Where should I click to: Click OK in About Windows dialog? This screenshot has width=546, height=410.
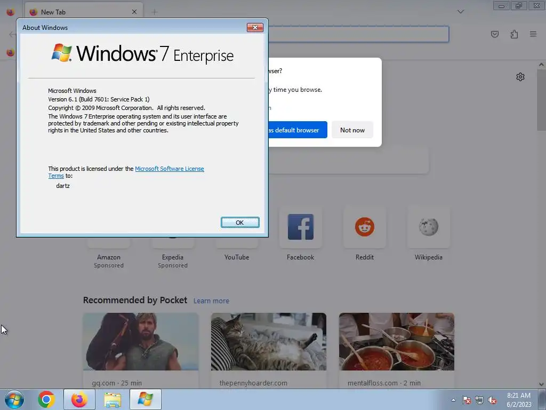click(x=240, y=223)
